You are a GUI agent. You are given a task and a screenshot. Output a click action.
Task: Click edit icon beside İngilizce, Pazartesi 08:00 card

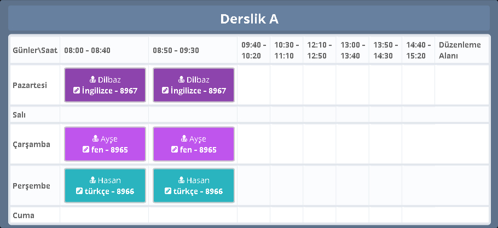(x=77, y=91)
